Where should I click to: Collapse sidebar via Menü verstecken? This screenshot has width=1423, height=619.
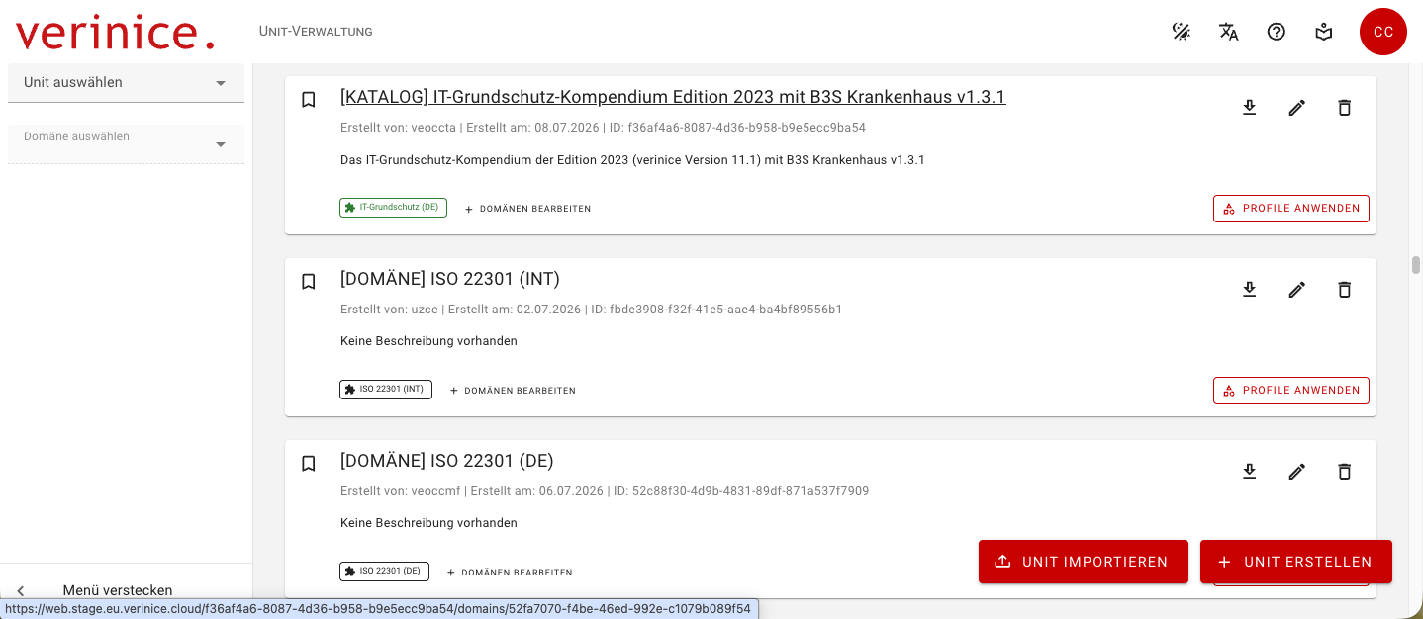pyautogui.click(x=126, y=590)
